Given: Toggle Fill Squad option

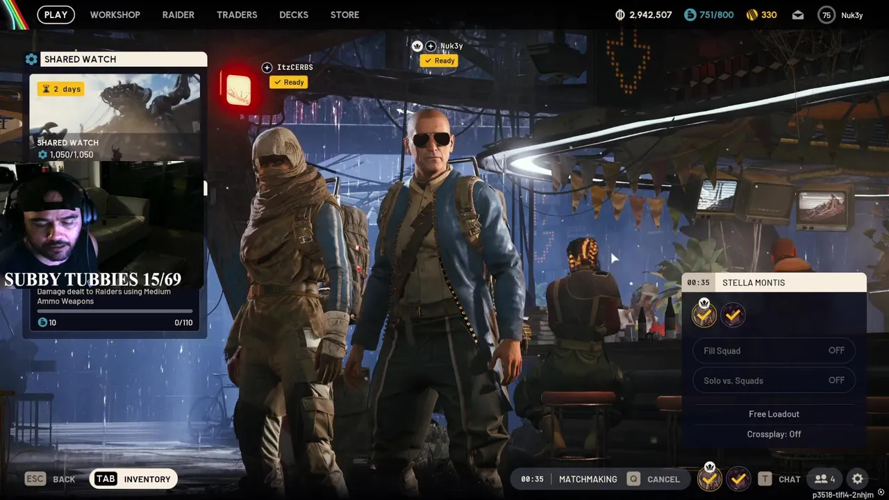Looking at the screenshot, I should pos(774,351).
